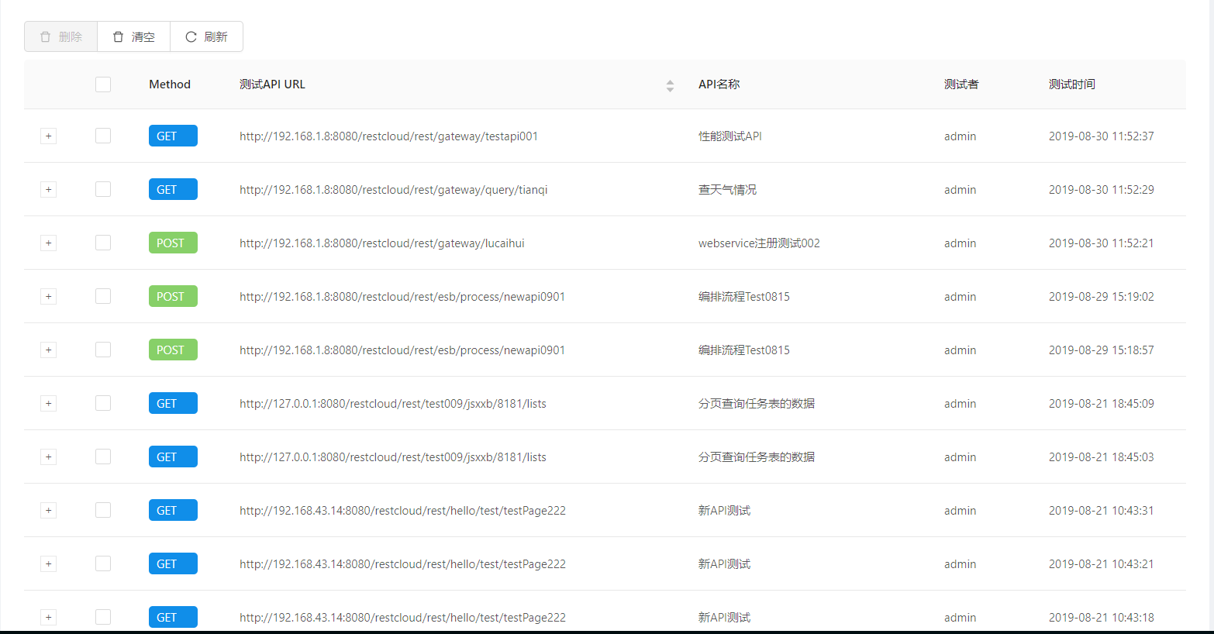This screenshot has height=634, width=1214.
Task: Check the box for the 10:43:31 row
Action: pos(103,510)
